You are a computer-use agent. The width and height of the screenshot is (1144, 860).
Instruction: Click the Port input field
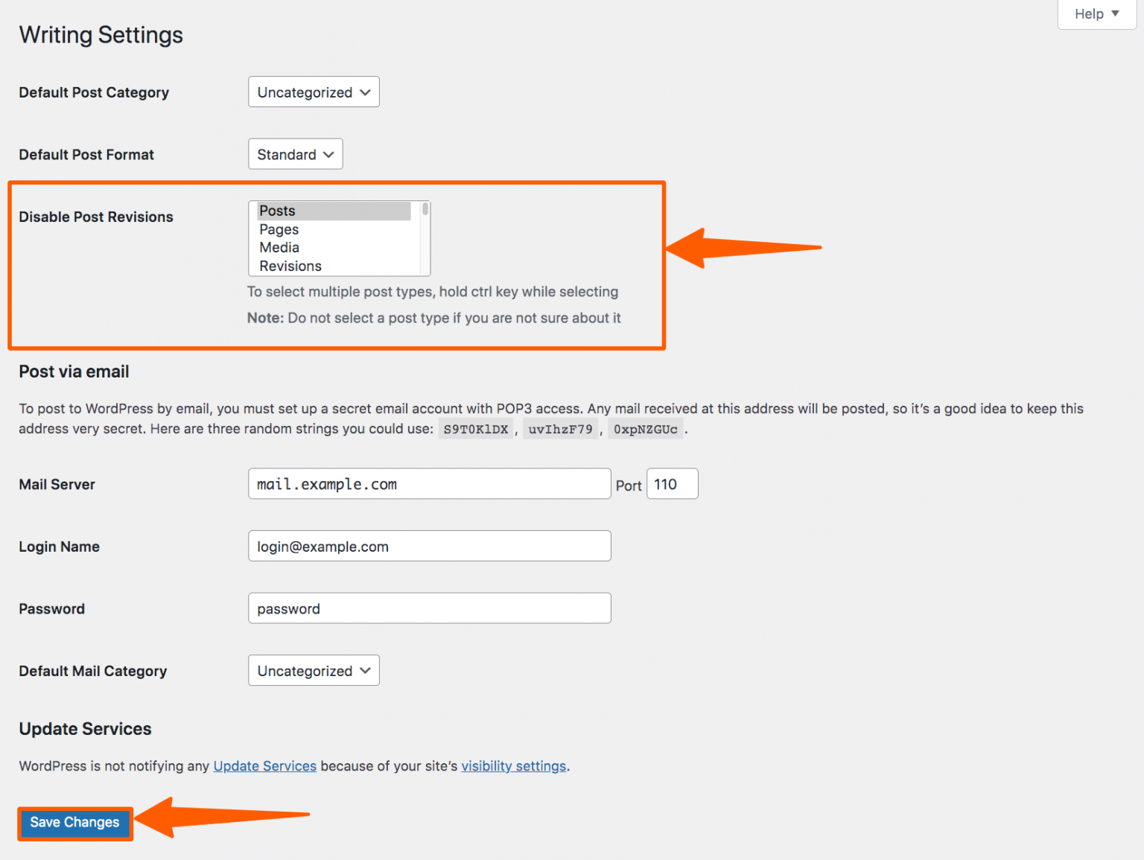point(671,483)
